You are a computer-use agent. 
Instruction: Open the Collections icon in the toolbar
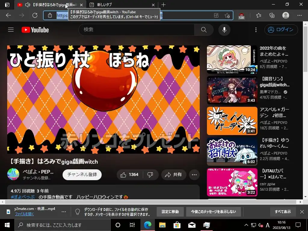point(272,15)
